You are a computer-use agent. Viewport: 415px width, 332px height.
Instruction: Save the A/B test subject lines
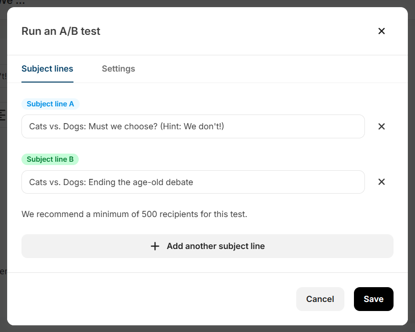[373, 299]
